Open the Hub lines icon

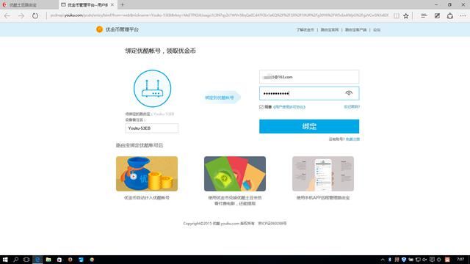click(424, 16)
